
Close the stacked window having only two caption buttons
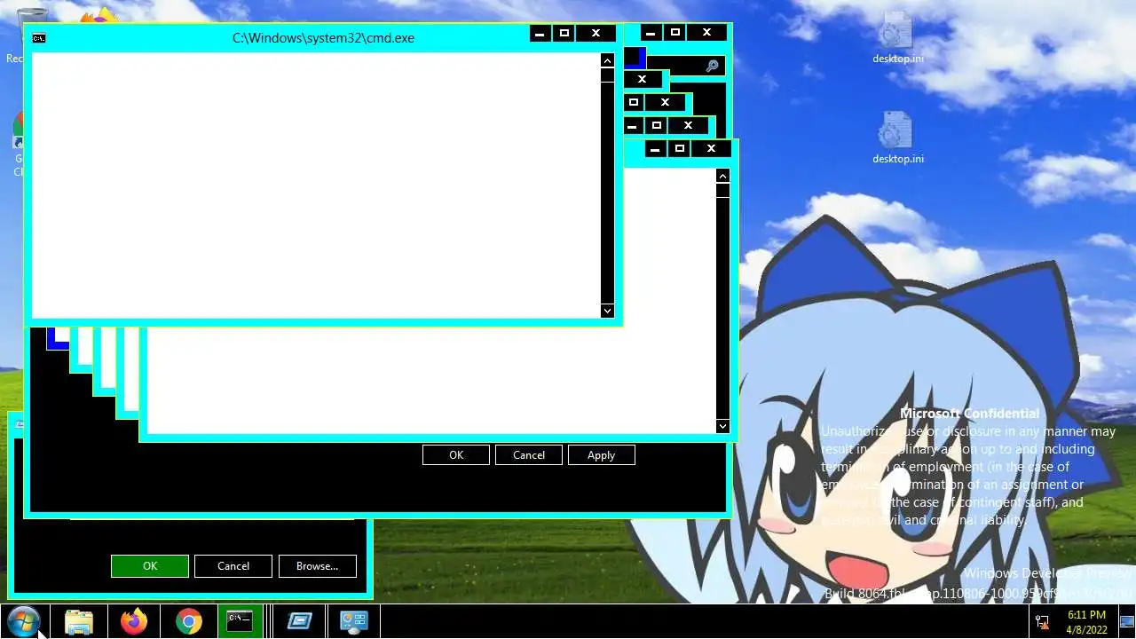pos(665,102)
